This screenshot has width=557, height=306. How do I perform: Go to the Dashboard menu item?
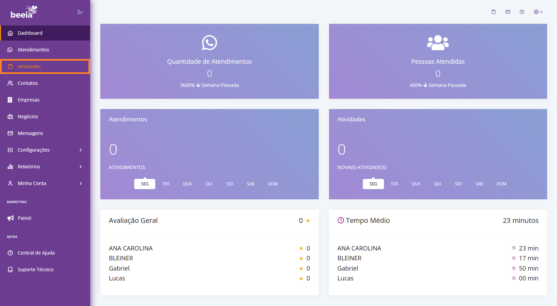click(x=45, y=33)
